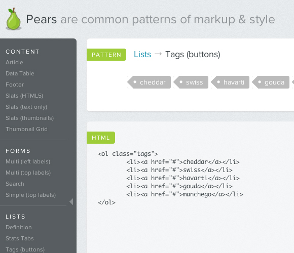
Task: Click the code line containing swiss
Action: click(x=179, y=170)
